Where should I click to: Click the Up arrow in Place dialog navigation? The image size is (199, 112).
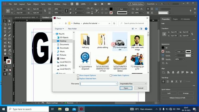(x=66, y=23)
